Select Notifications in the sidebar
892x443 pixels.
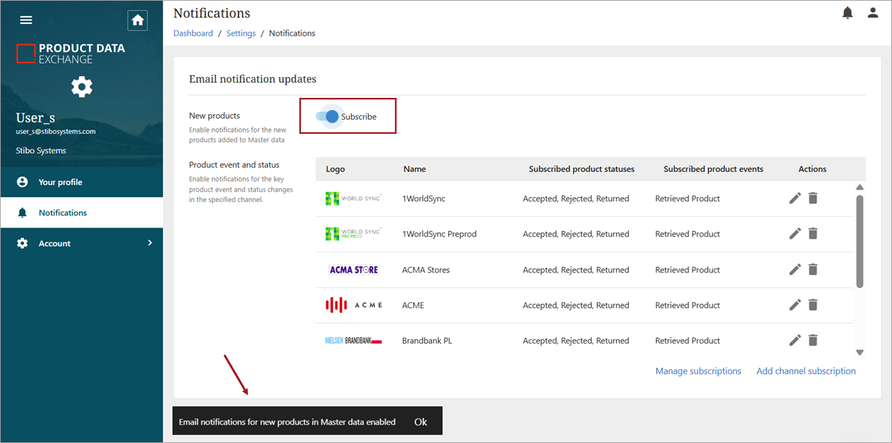[x=63, y=213]
